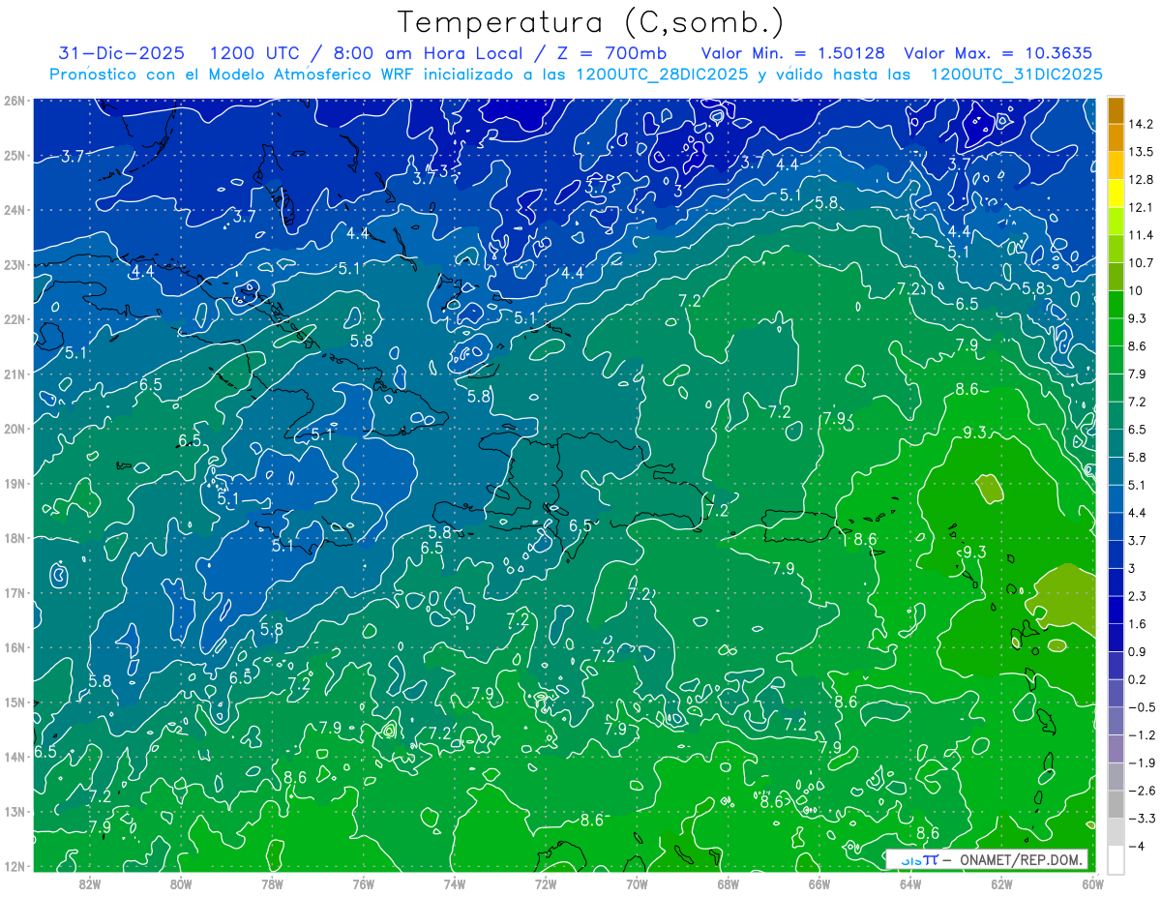This screenshot has height=897, width=1161.
Task: Click the color scale label "1.6"
Action: click(1138, 624)
